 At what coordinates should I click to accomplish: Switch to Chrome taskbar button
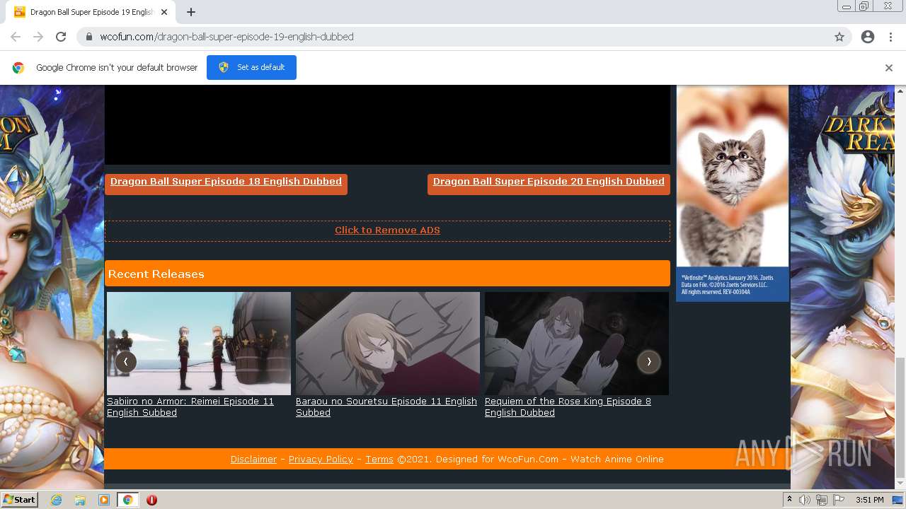coord(128,500)
